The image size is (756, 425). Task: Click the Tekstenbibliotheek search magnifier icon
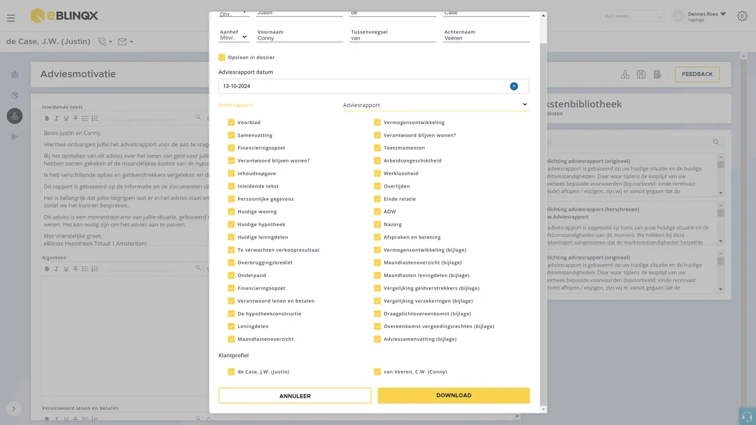[x=716, y=142]
